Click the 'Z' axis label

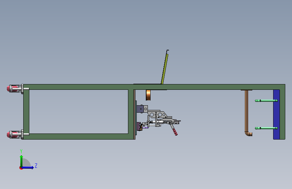(36, 165)
